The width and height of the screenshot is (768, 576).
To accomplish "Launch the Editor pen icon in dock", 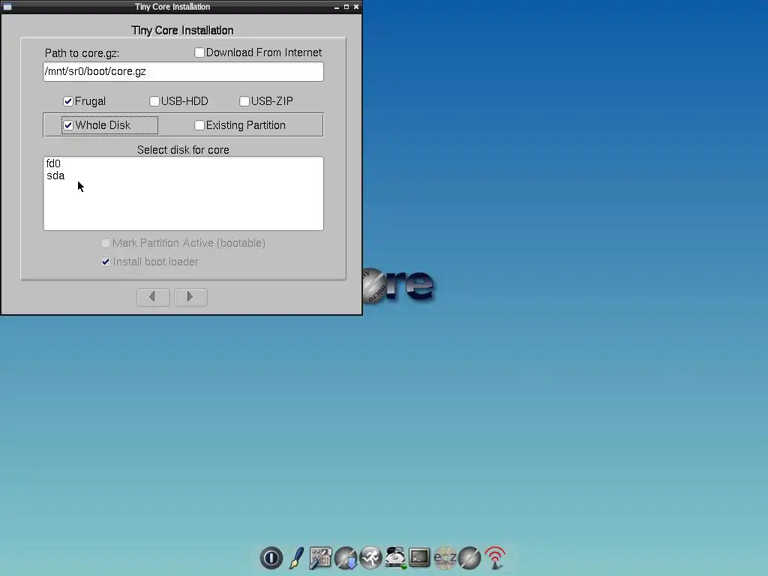I will tap(295, 558).
